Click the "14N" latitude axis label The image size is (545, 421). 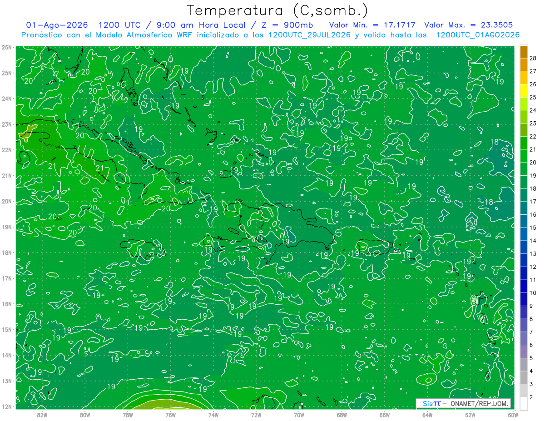[x=6, y=355]
